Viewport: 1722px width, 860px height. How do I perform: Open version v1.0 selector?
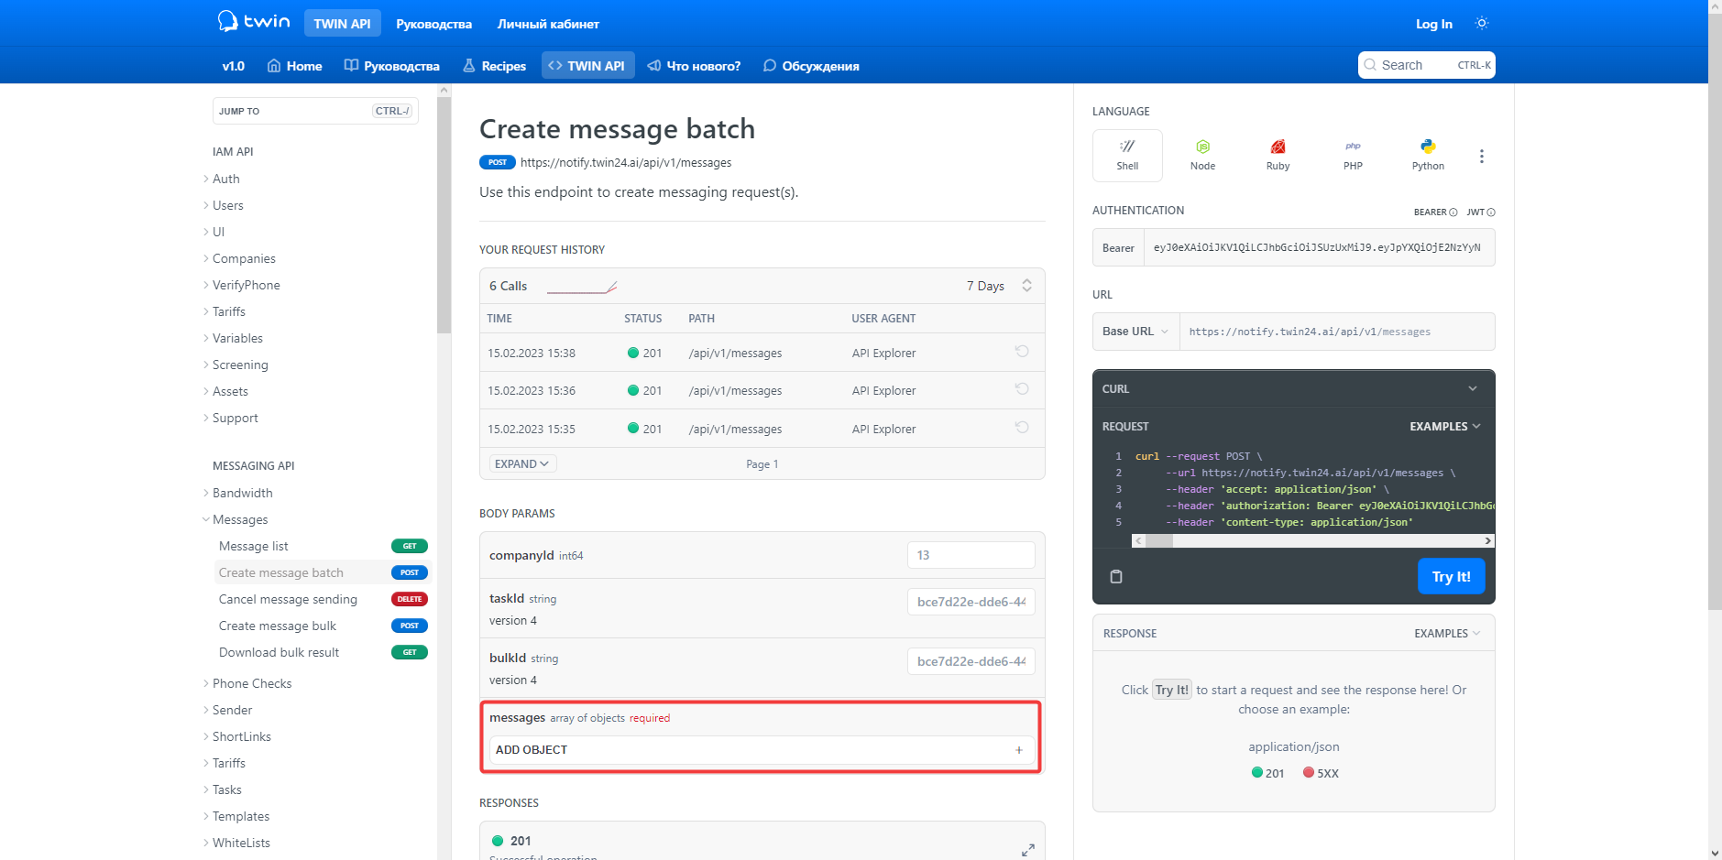(234, 66)
